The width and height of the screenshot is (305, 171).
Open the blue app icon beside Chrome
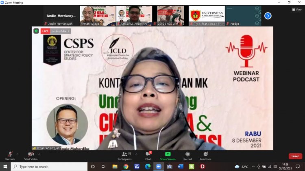point(137,167)
